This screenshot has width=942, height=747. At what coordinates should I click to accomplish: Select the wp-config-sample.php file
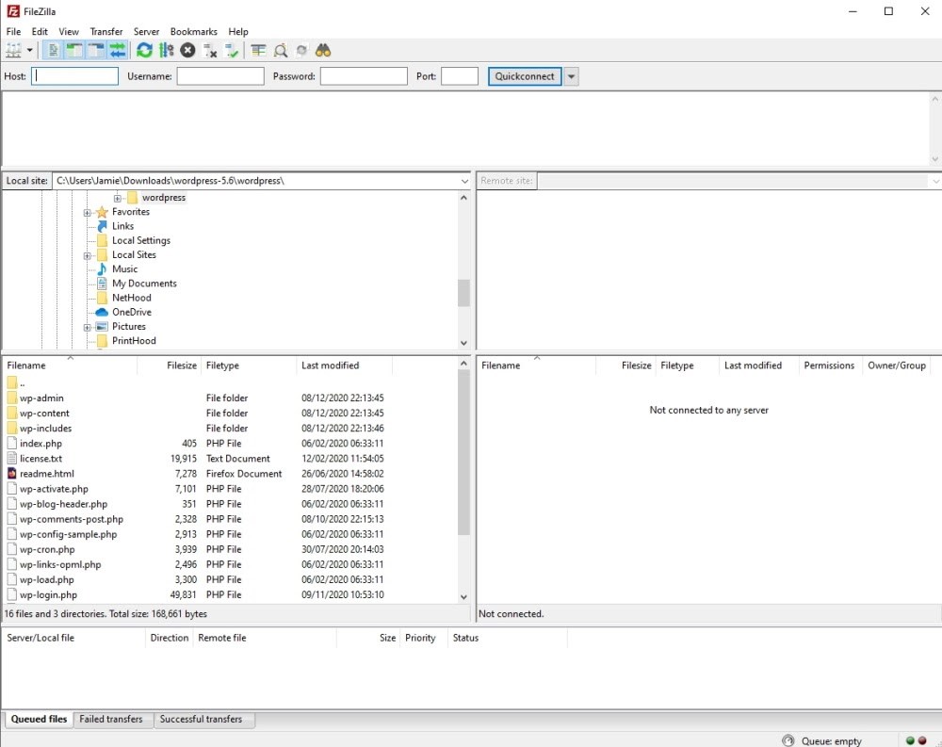coord(68,534)
